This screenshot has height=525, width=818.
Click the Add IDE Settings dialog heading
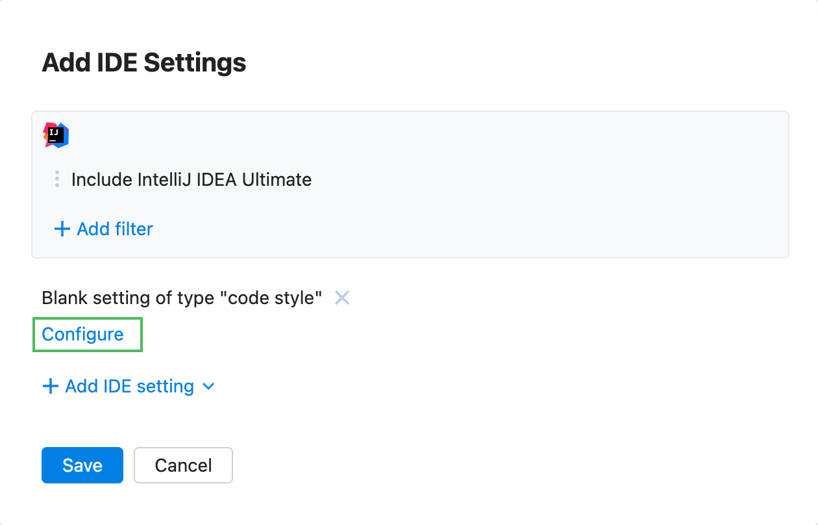(143, 63)
